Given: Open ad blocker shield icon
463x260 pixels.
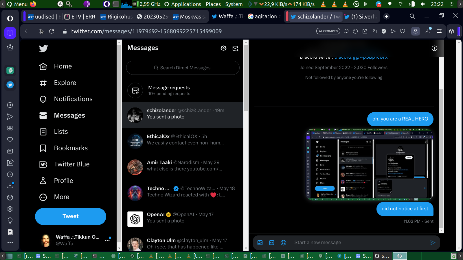Looking at the screenshot, I should pos(384,31).
